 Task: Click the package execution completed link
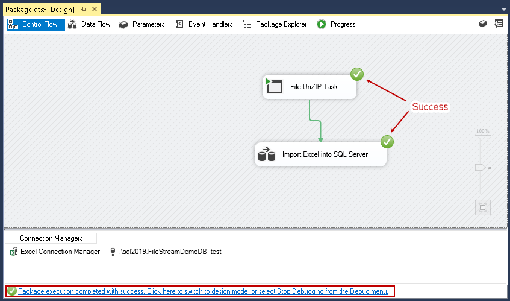click(204, 291)
